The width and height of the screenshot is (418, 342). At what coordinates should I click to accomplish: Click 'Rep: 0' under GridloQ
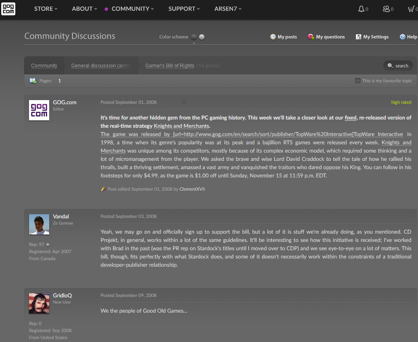tap(35, 323)
